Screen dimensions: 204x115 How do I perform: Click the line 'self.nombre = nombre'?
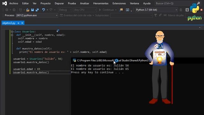33,38
